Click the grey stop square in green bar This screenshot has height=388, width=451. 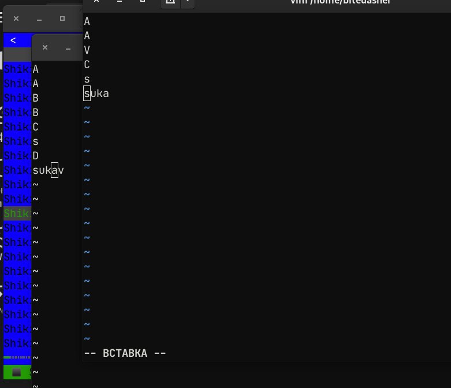16,372
